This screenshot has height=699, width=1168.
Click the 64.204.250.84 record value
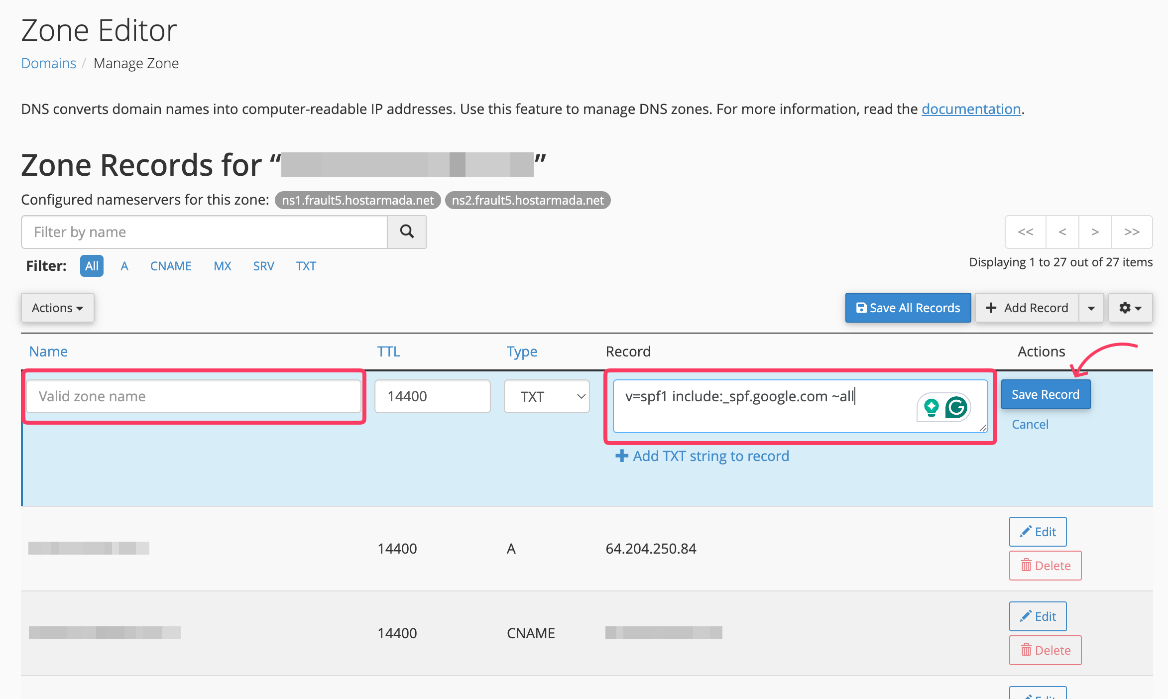coord(651,549)
